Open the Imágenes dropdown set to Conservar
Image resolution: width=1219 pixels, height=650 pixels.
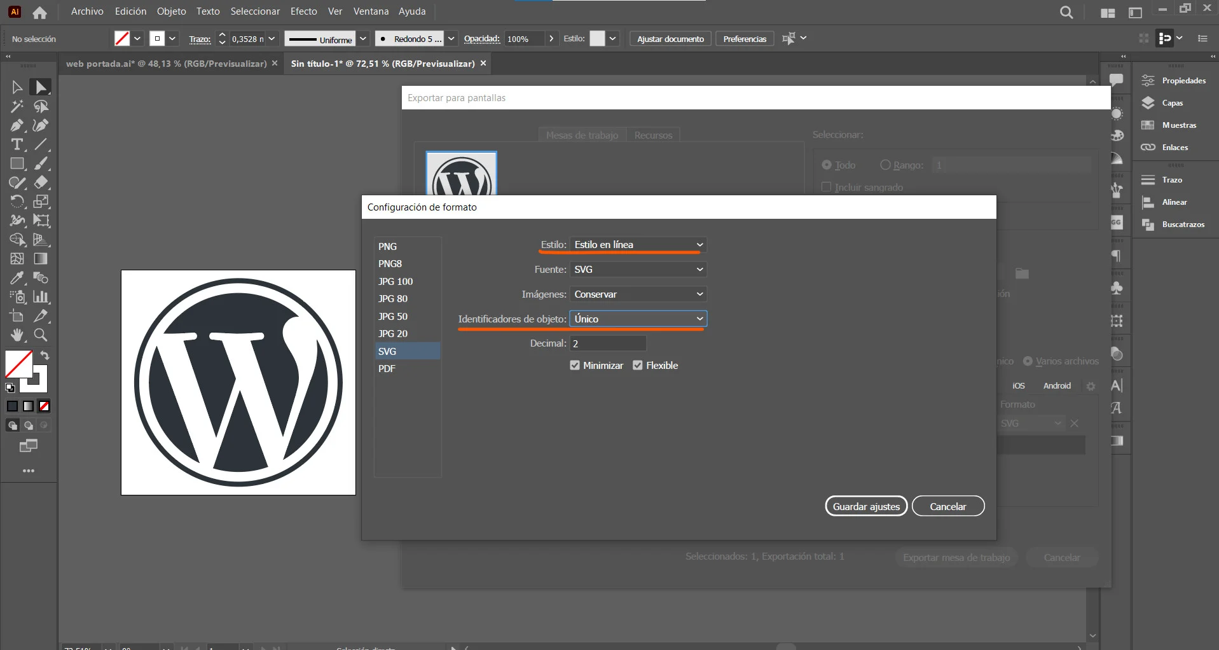point(638,294)
